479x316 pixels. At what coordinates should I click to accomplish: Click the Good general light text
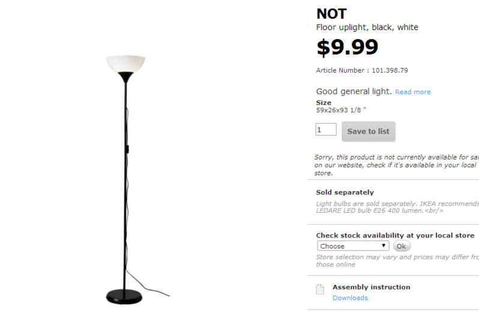click(x=354, y=91)
